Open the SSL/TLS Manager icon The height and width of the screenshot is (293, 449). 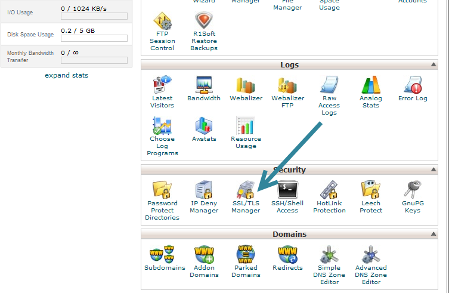click(246, 190)
